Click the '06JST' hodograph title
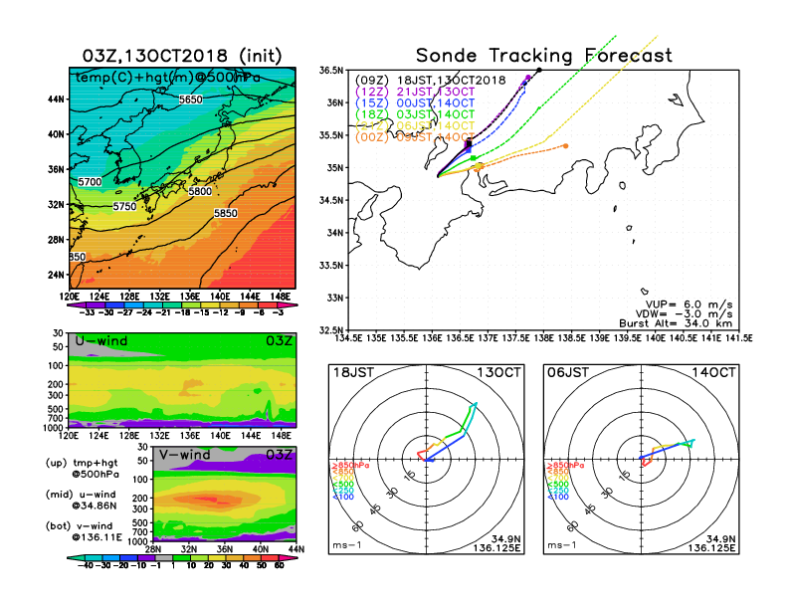The image size is (788, 609). pos(568,372)
